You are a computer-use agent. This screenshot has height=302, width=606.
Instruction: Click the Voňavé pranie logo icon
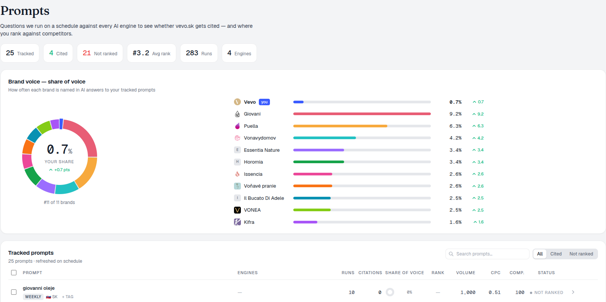point(237,186)
